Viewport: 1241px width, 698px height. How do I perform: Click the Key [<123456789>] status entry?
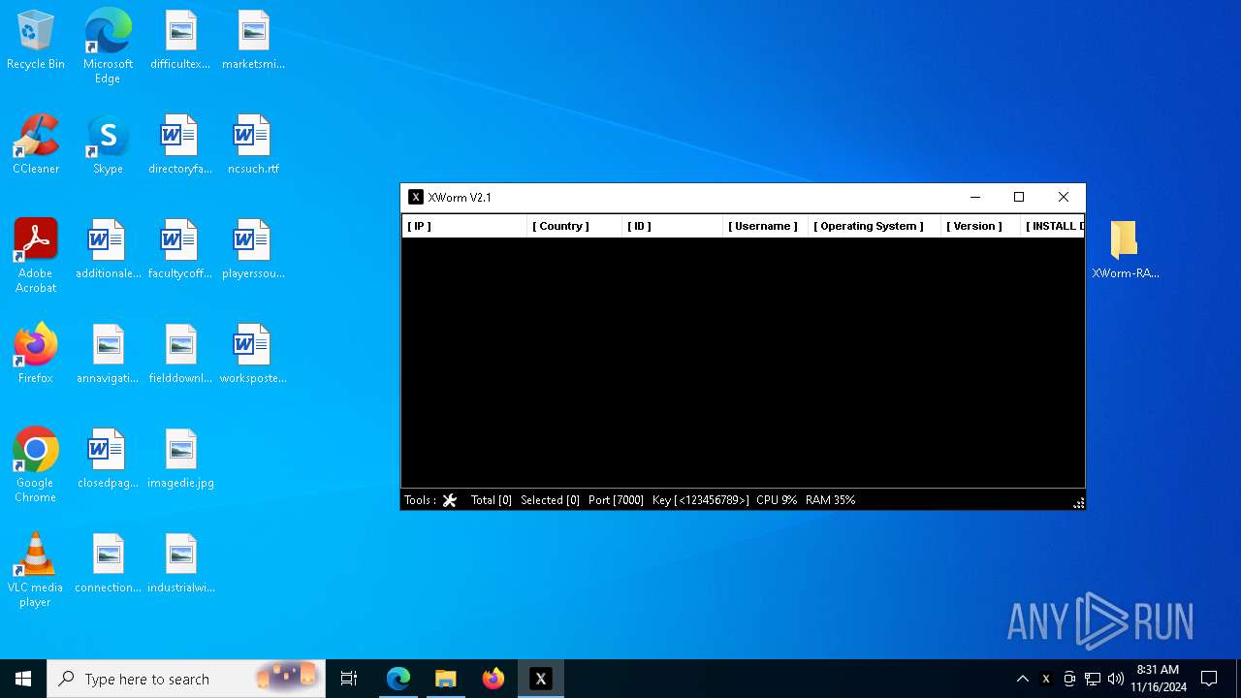point(700,500)
